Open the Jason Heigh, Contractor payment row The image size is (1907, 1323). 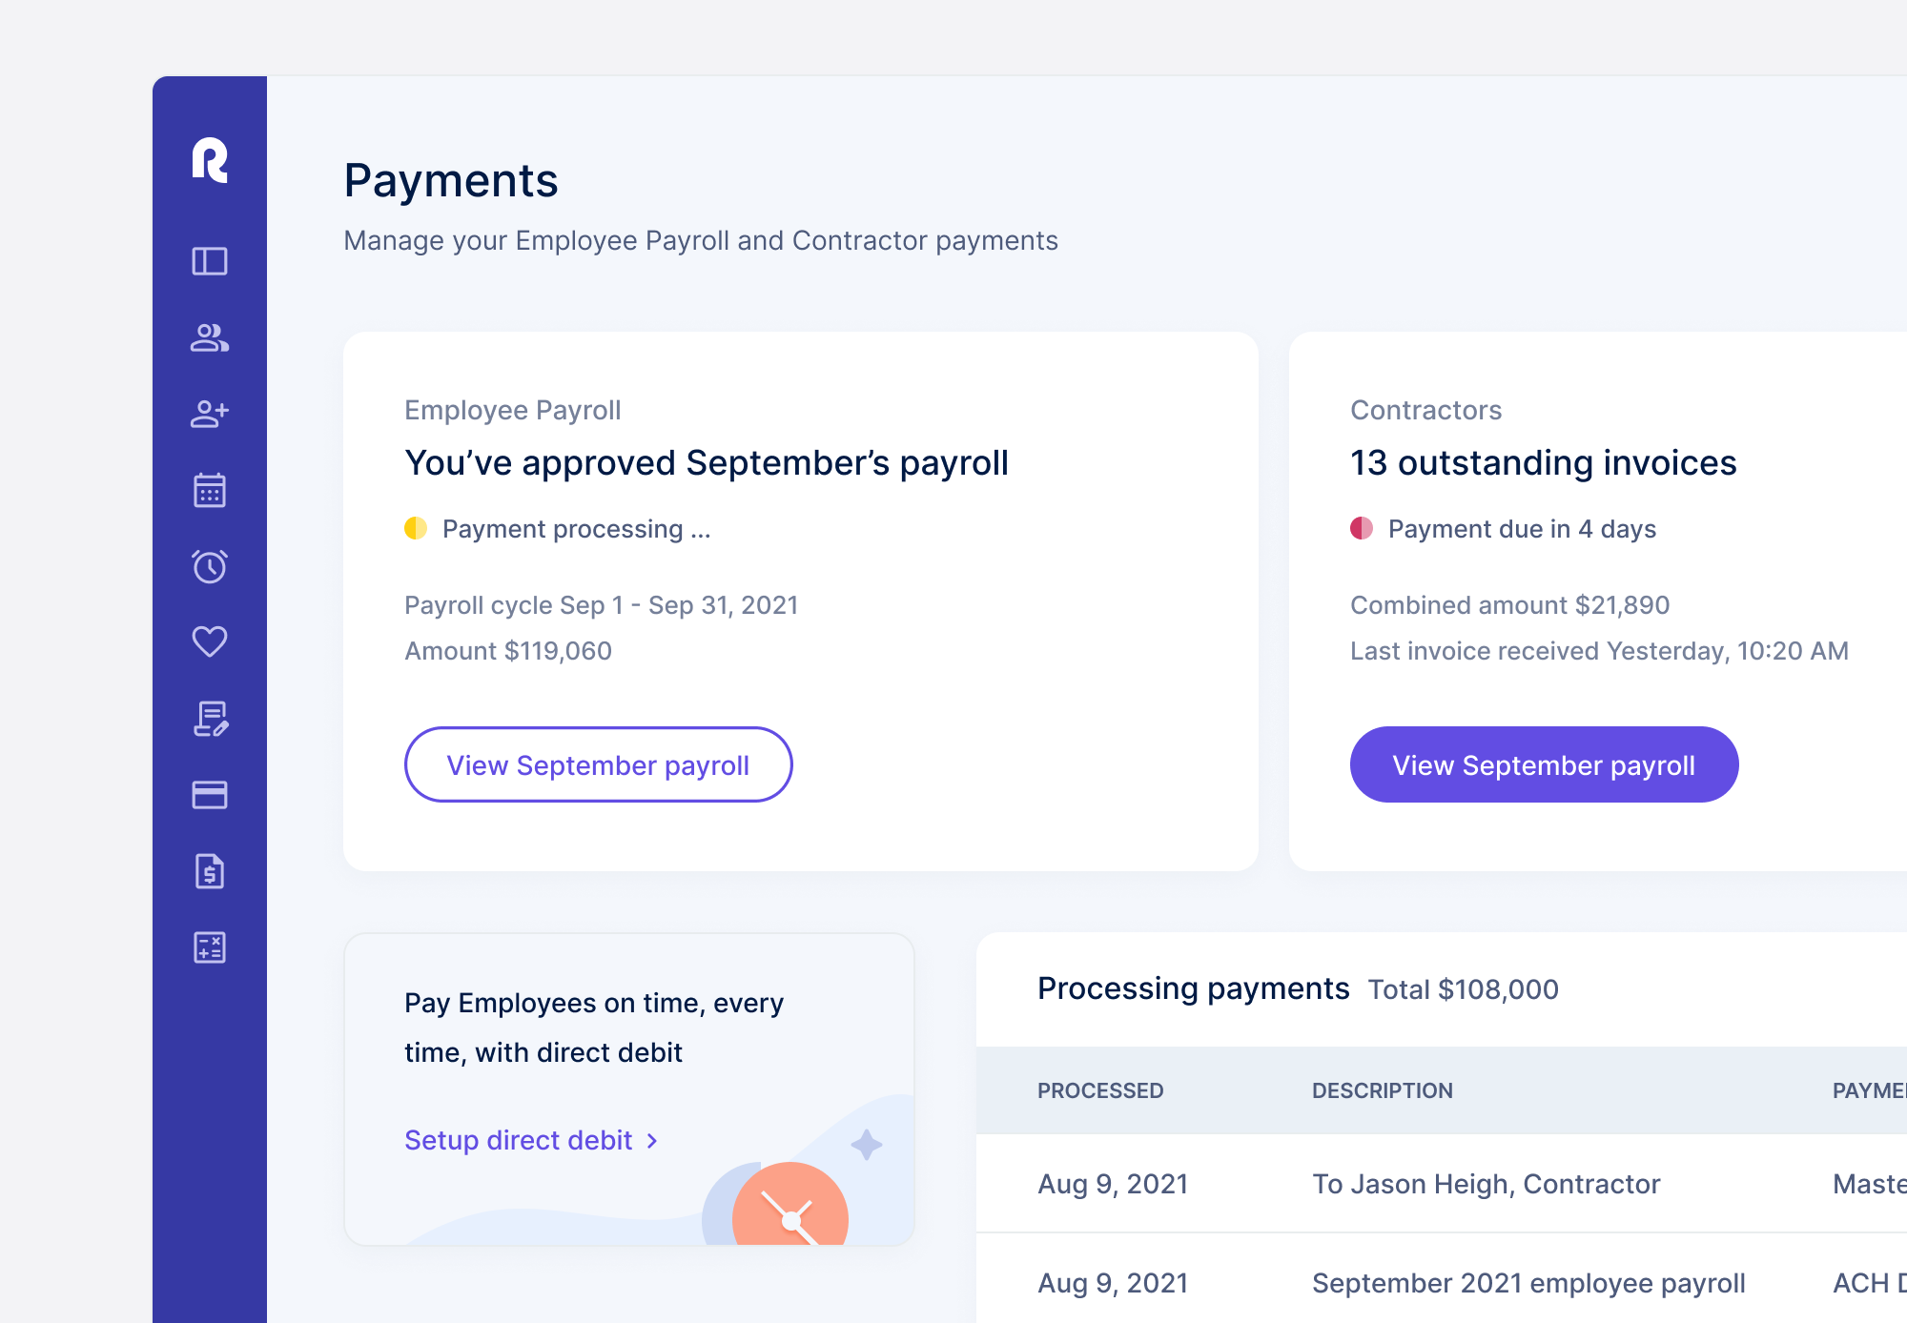click(1442, 1184)
